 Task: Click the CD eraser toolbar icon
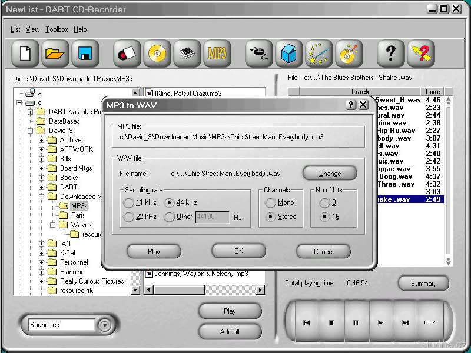127,54
